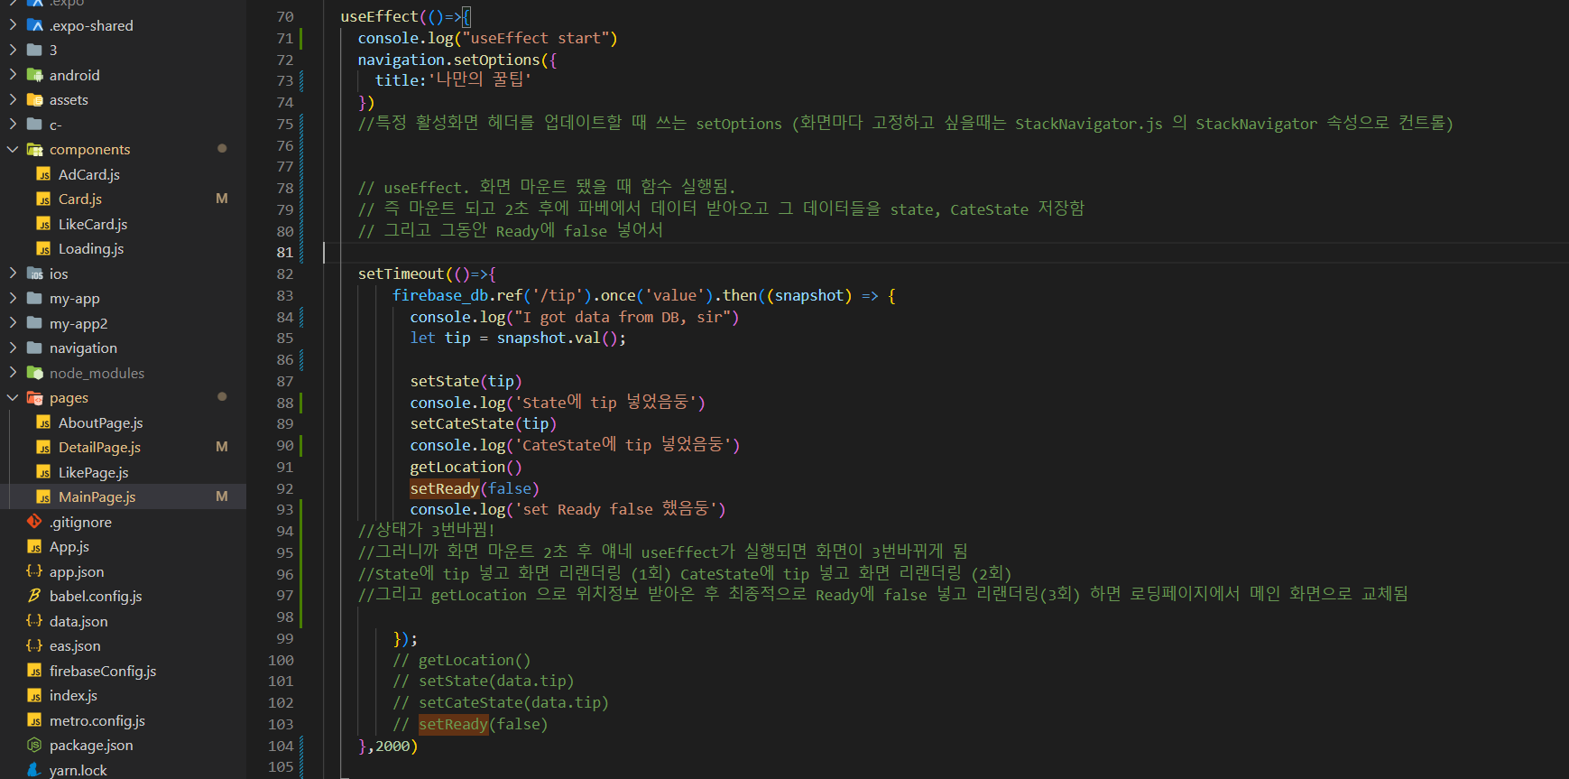1569x779 pixels.
Task: Click line number 81 in the gutter
Action: tap(285, 252)
